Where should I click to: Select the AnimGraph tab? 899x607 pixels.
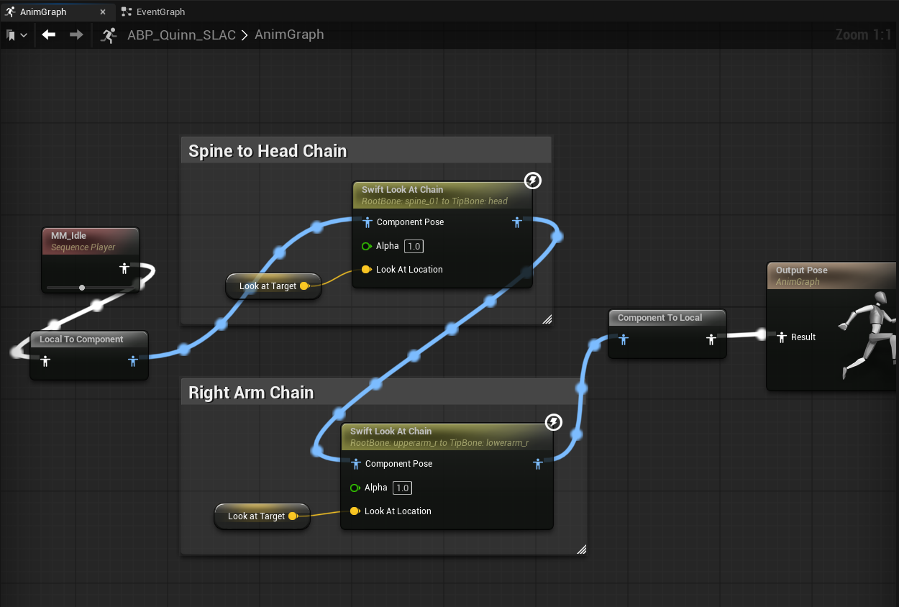click(x=43, y=12)
